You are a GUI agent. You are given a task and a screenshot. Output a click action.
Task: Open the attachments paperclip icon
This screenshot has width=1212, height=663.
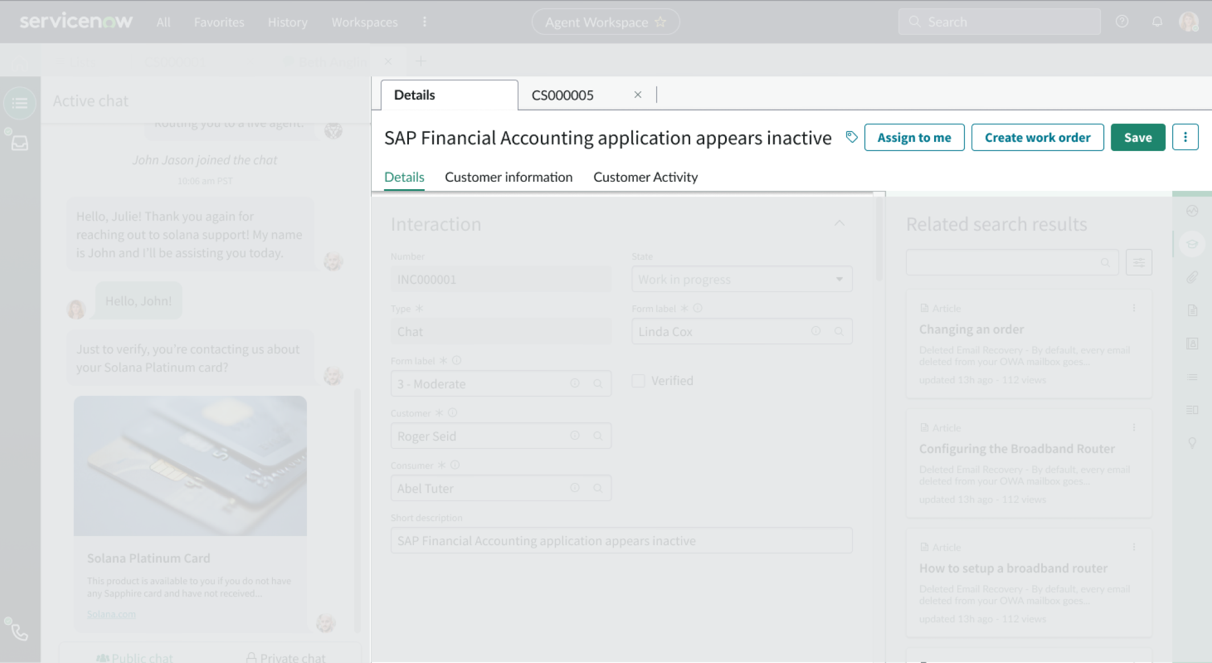coord(1192,277)
